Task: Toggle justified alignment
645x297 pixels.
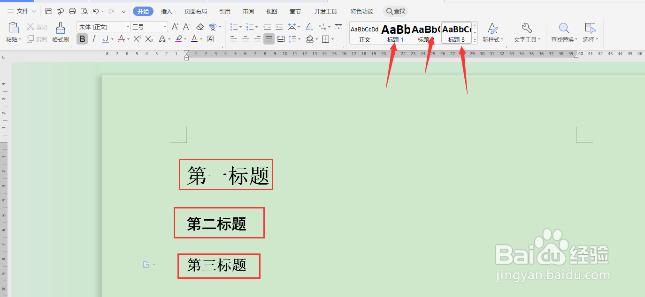Action: (x=269, y=39)
